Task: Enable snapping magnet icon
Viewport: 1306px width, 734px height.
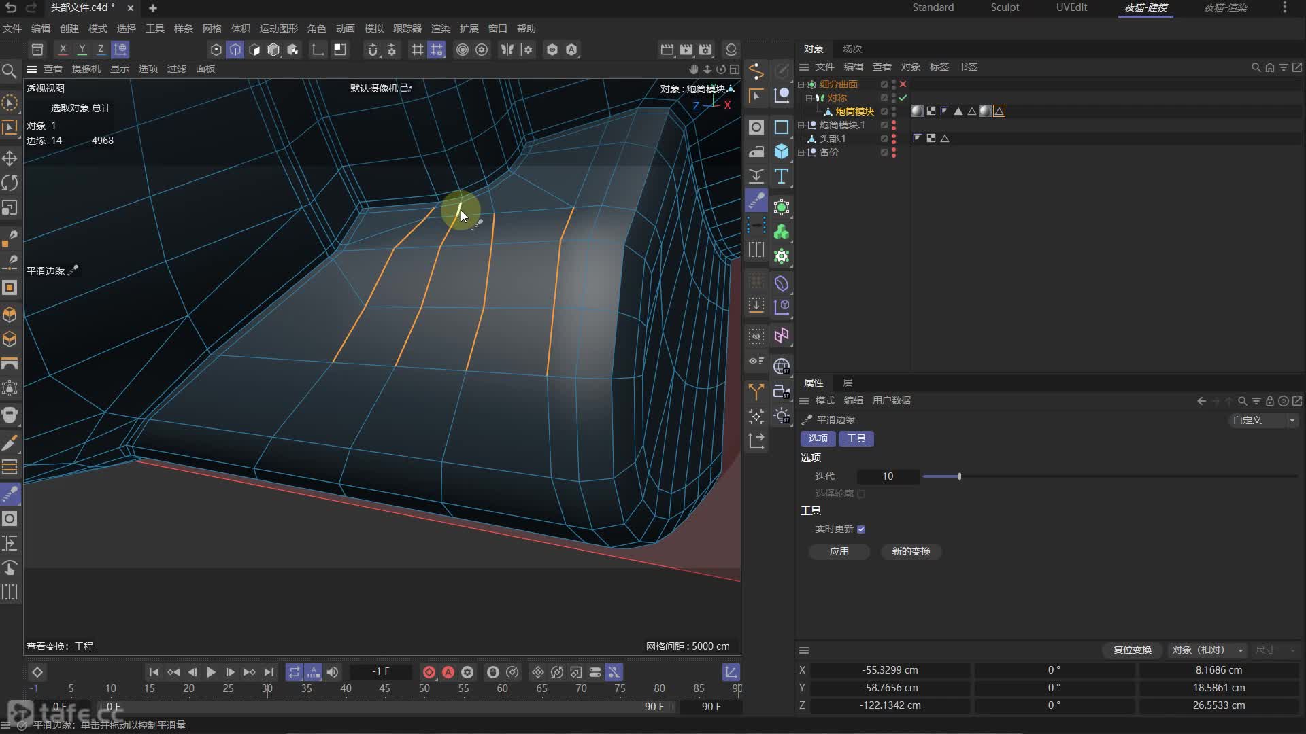Action: (372, 50)
